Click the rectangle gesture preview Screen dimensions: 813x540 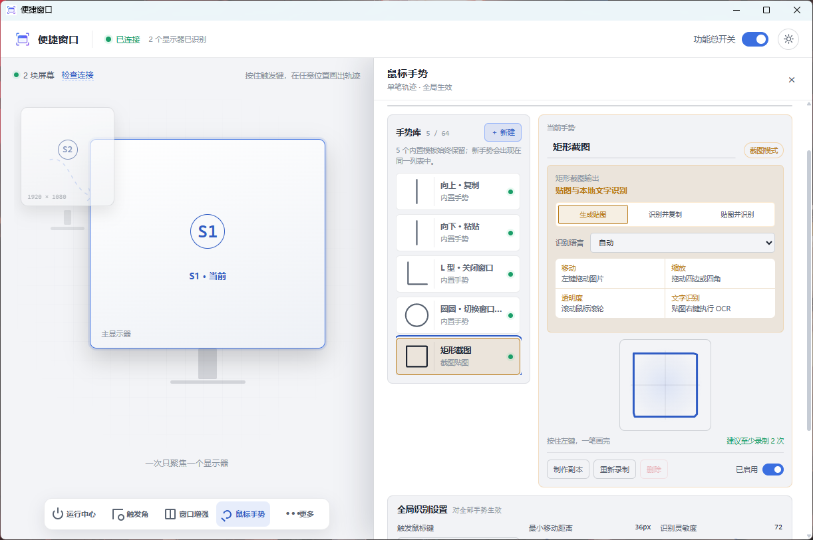click(x=665, y=385)
